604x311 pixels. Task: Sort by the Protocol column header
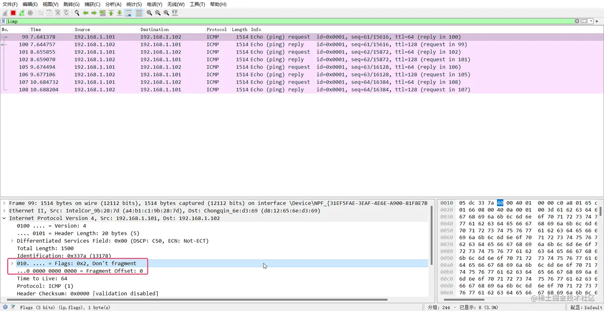pos(217,30)
